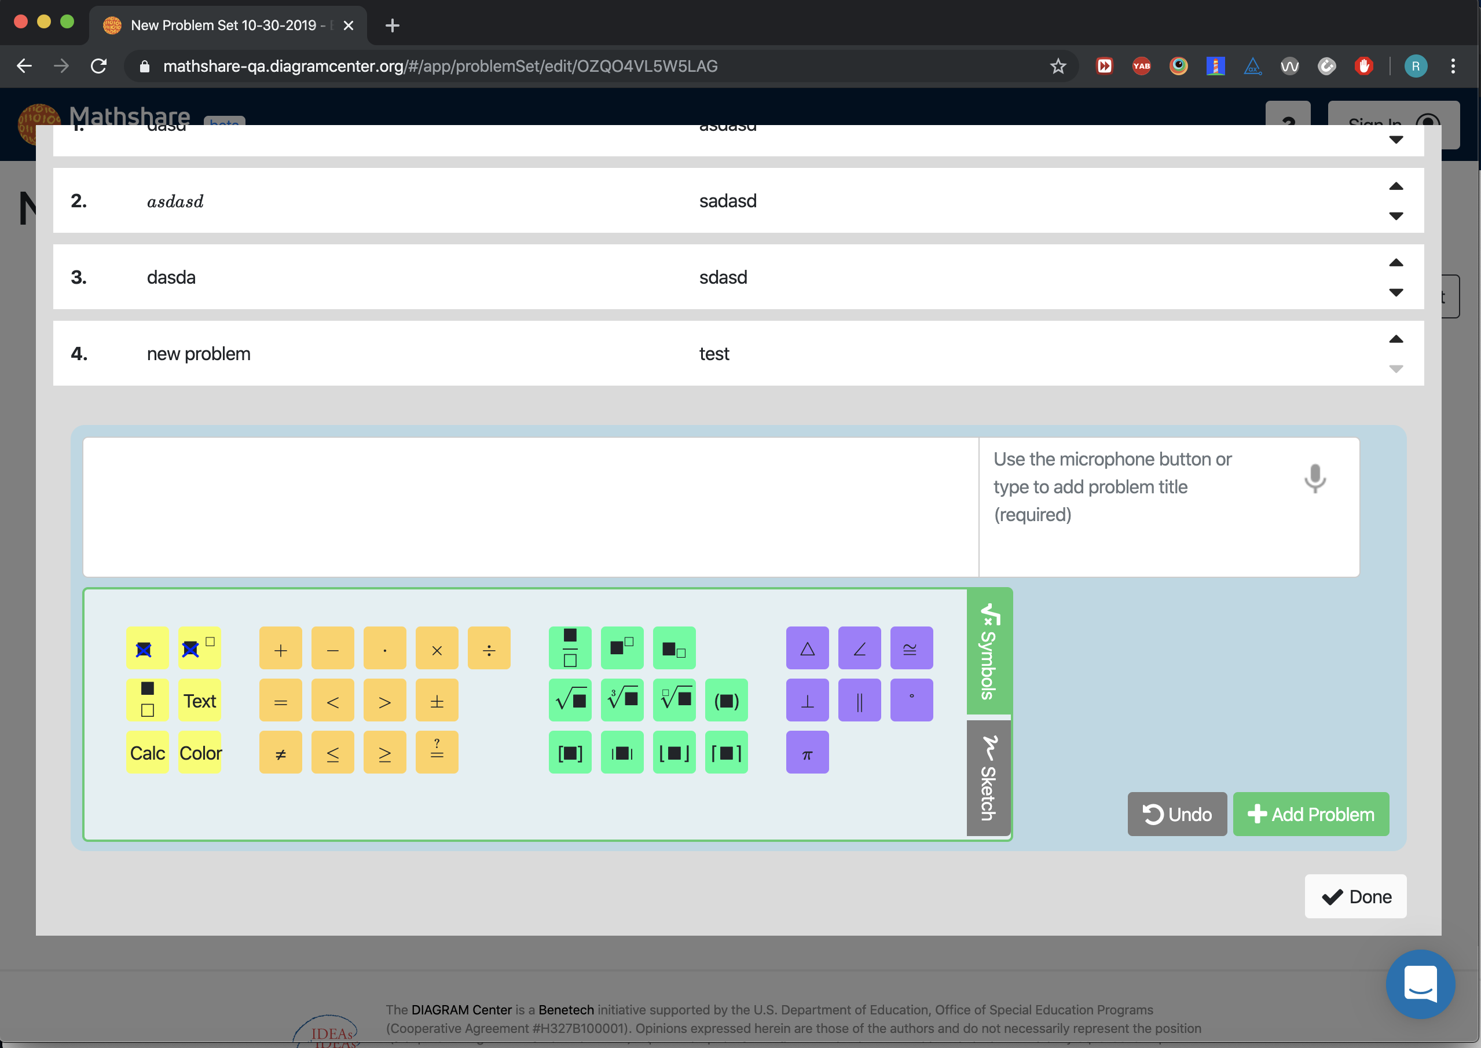Insert the square root symbol
The height and width of the screenshot is (1048, 1481).
[x=570, y=700]
